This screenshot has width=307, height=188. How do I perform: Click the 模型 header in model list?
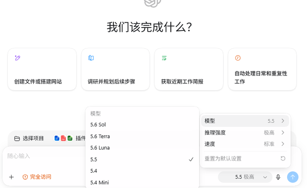coord(95,113)
